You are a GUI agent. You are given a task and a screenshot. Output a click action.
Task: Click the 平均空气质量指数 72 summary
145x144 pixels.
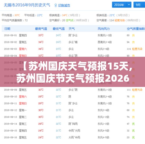tap(15, 20)
